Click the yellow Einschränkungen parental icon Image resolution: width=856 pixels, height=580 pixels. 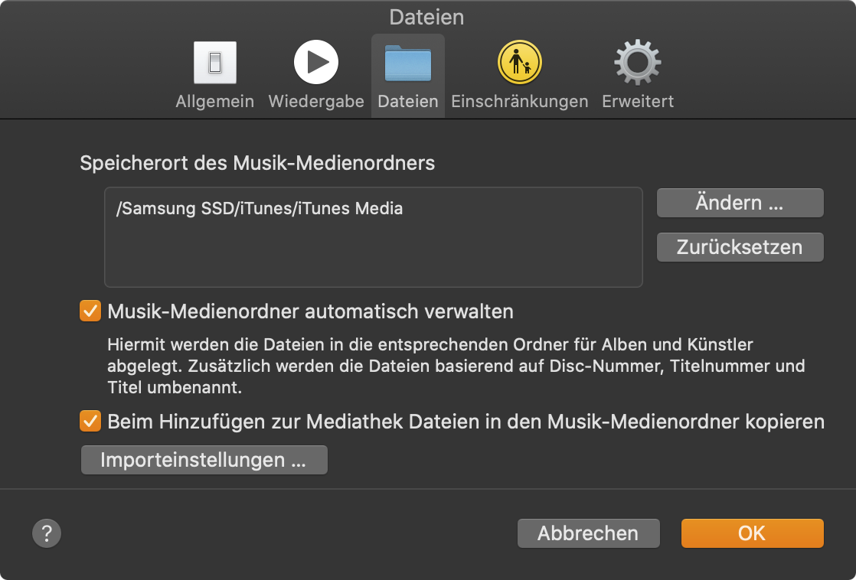click(x=519, y=63)
